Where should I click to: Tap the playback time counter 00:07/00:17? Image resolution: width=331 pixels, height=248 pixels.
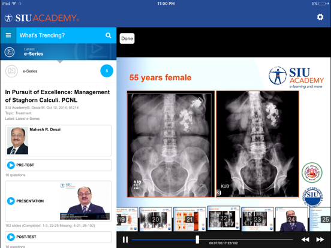click(x=223, y=243)
